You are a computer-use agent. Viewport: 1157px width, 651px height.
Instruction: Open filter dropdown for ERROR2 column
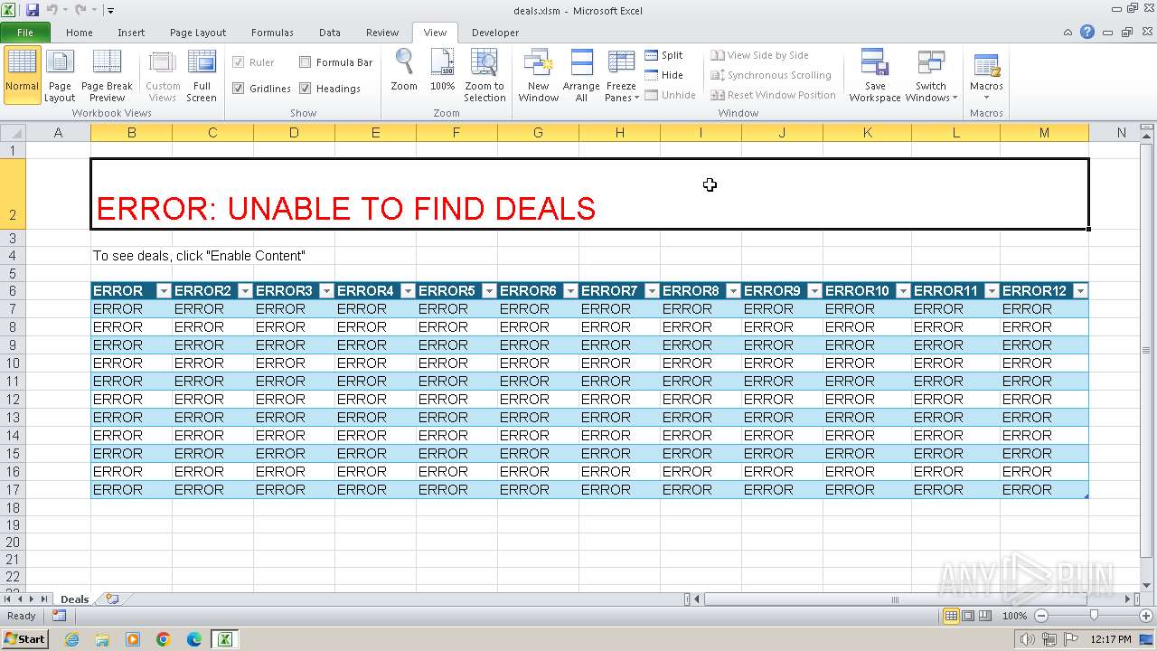tap(245, 291)
